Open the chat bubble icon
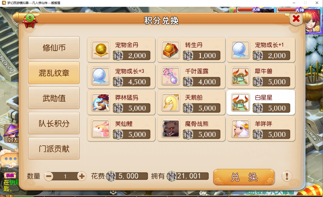Screen dimensions: 323x197 (10, 159)
